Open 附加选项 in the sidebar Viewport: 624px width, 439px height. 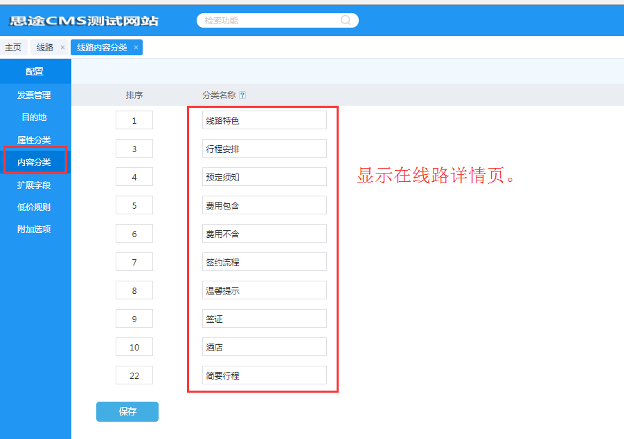click(34, 230)
